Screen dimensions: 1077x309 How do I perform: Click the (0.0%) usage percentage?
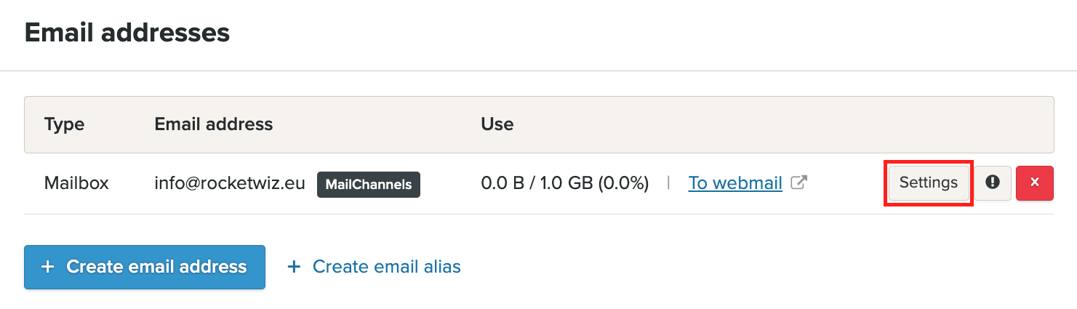[623, 183]
